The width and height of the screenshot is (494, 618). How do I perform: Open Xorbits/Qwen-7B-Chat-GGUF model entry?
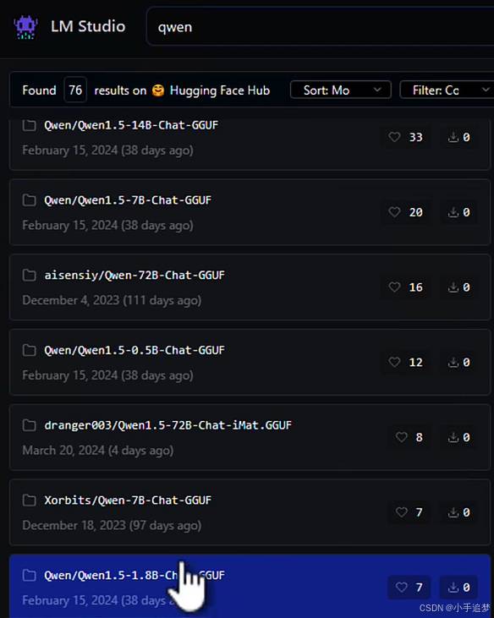(250, 512)
